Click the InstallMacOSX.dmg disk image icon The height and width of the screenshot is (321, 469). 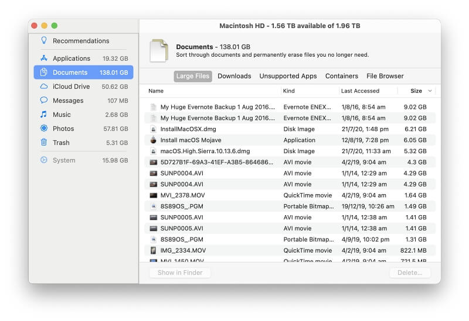[153, 129]
